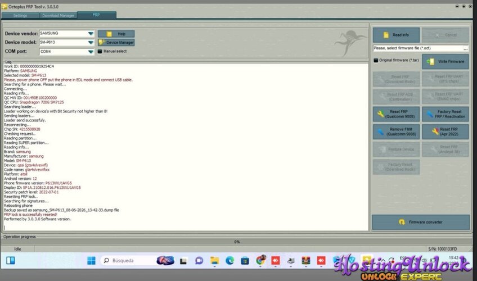The image size is (477, 281).
Task: Open the Settings tab
Action: pos(20,16)
